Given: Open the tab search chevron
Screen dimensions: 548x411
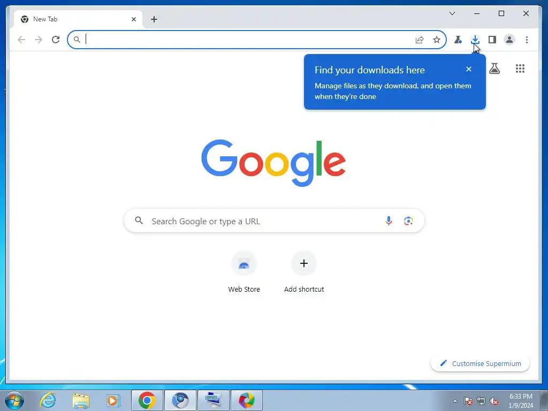Looking at the screenshot, I should click(452, 13).
